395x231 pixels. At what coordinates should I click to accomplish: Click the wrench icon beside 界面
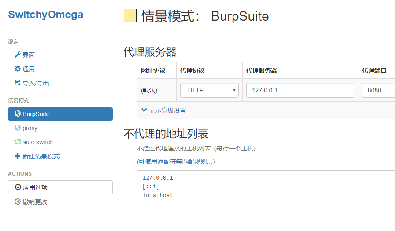pos(17,55)
